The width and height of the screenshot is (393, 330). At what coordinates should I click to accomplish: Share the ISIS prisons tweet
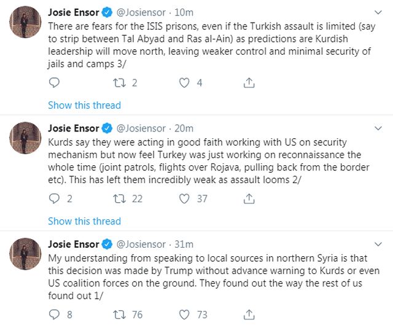click(x=249, y=82)
